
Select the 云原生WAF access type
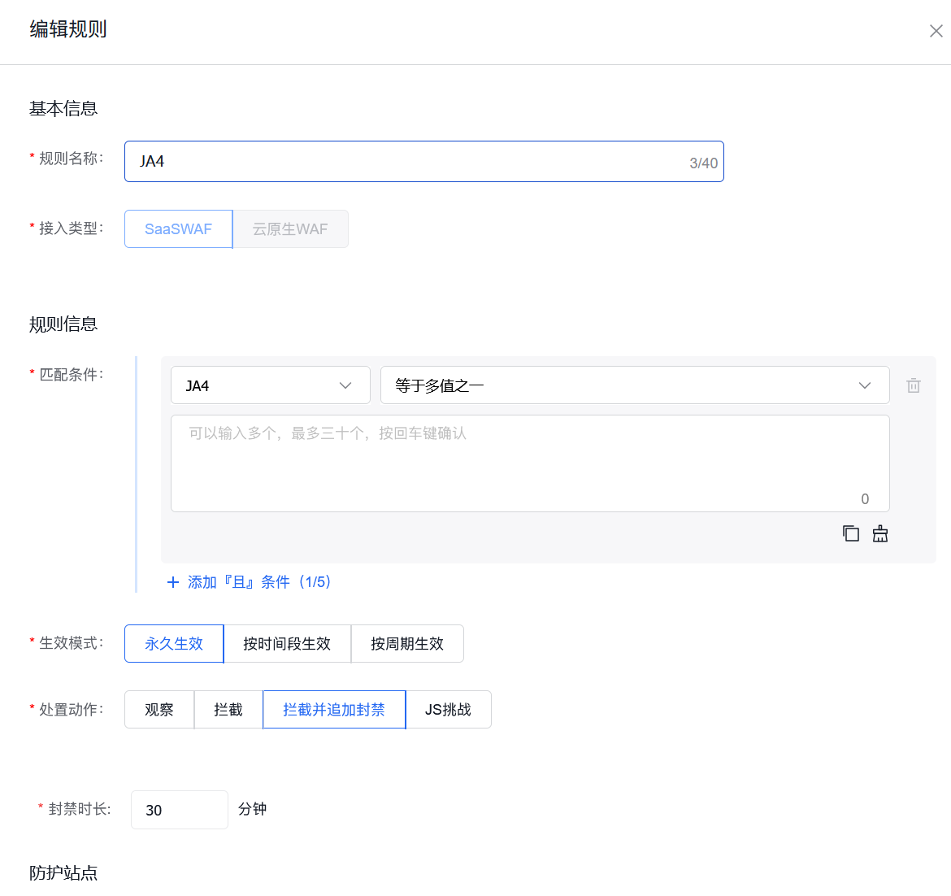(290, 228)
